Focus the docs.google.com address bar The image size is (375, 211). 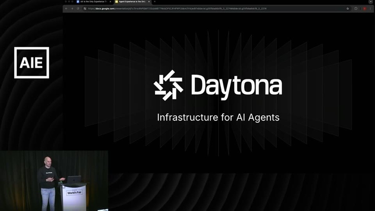click(216, 8)
